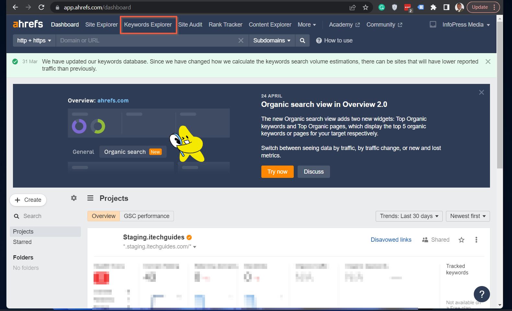This screenshot has height=311, width=512.
Task: Open Site Explorer
Action: (101, 25)
